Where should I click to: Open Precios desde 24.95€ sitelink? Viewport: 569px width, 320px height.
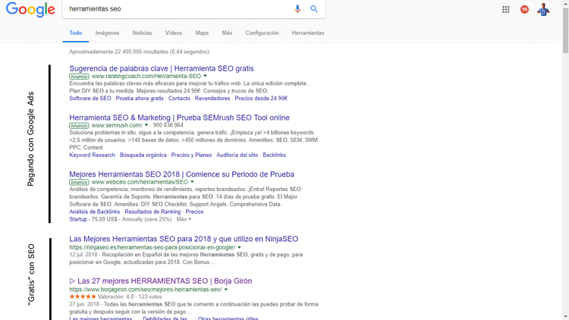261,99
